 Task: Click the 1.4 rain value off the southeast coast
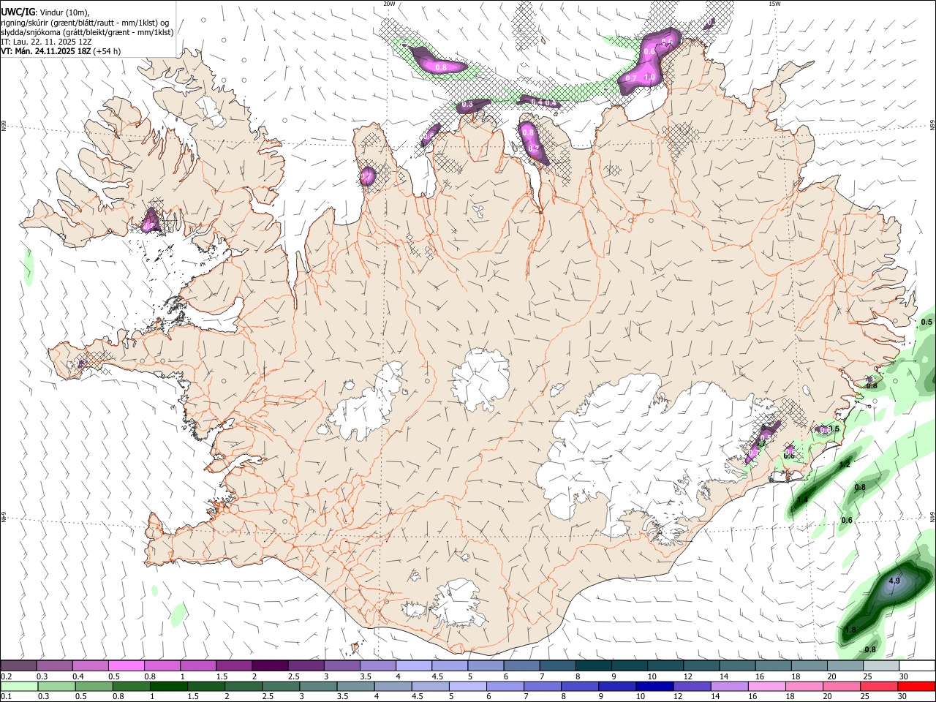click(x=802, y=500)
